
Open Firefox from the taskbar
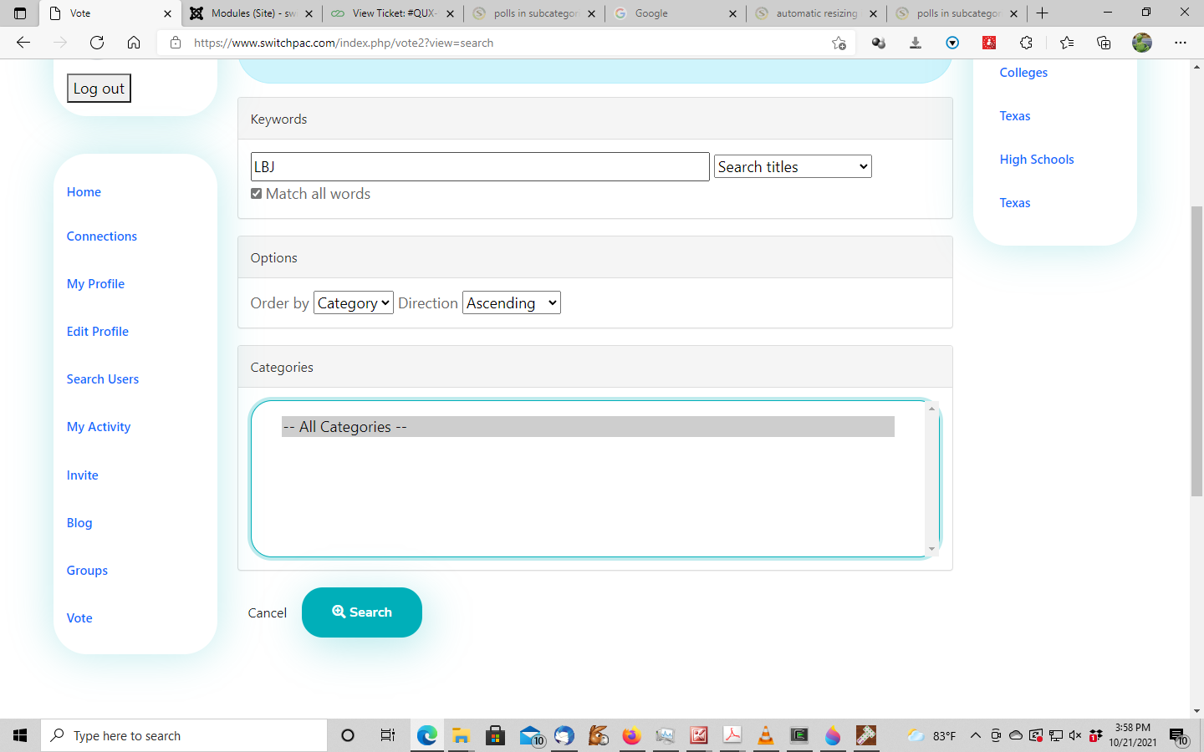point(631,735)
